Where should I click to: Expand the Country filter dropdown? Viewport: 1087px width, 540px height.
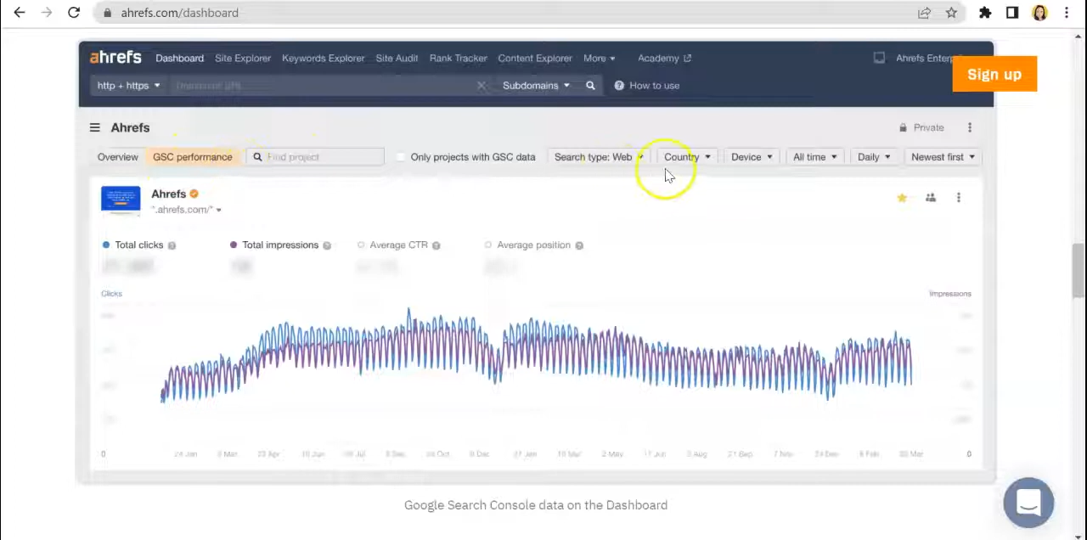(x=687, y=157)
